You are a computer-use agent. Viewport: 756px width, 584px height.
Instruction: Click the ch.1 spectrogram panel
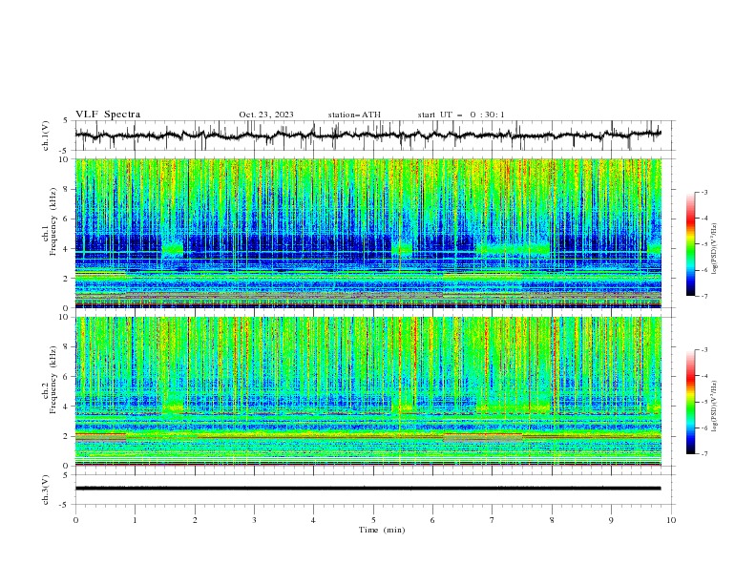coord(368,233)
